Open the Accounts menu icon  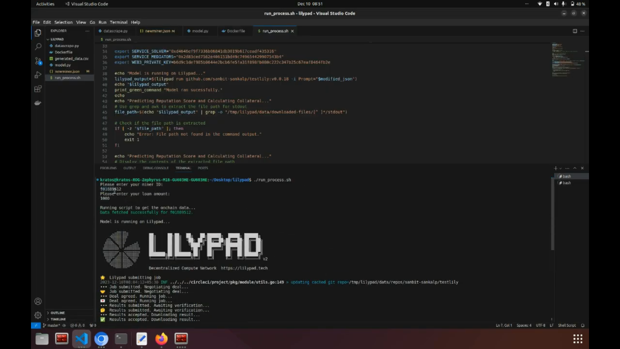(x=38, y=301)
